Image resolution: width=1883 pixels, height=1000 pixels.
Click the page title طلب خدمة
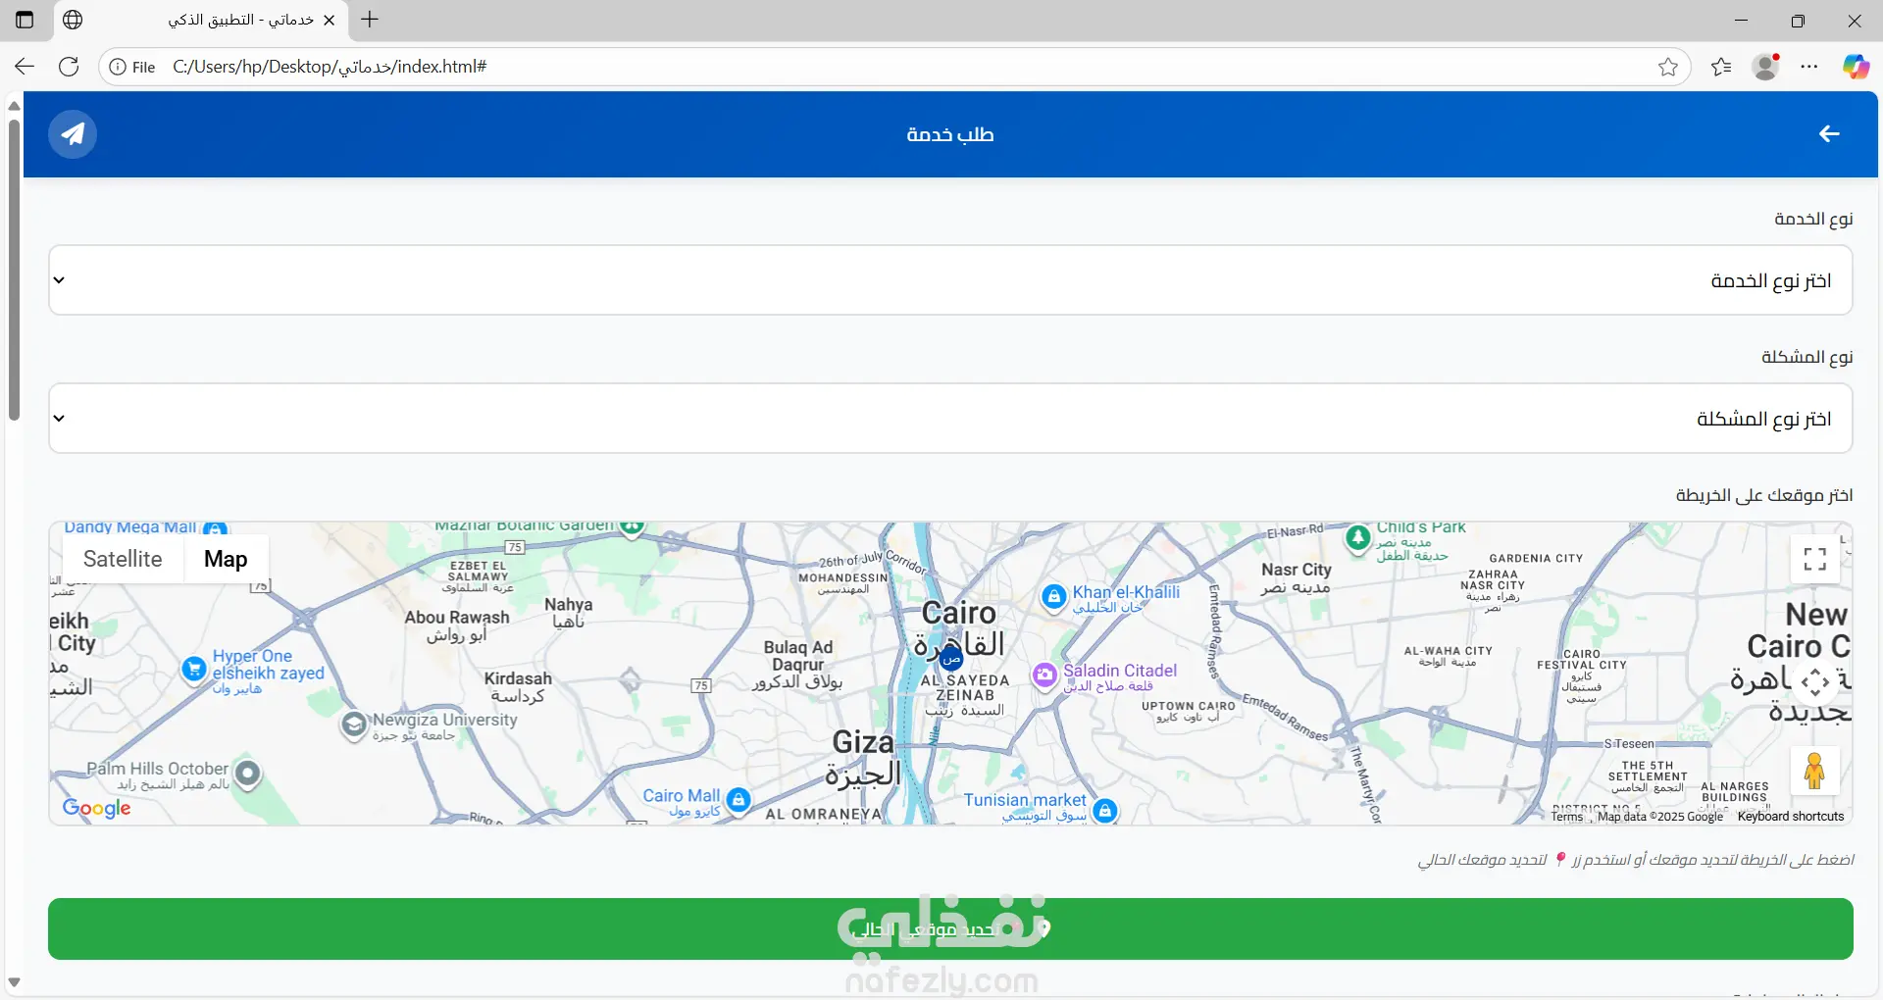[x=950, y=134]
